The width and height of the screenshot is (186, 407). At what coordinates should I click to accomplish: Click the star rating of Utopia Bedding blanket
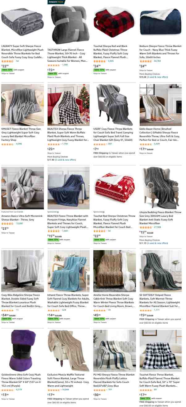(x=146, y=227)
